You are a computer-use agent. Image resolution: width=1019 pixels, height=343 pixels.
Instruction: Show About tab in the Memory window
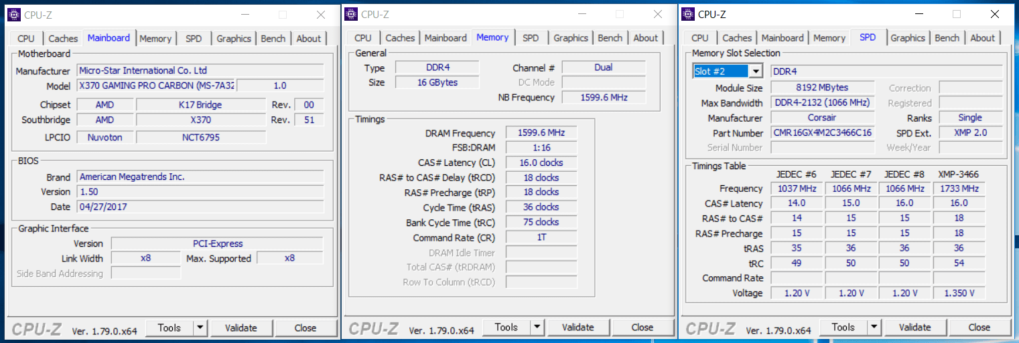coord(646,38)
